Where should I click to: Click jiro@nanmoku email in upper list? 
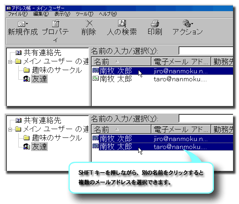click(x=180, y=71)
